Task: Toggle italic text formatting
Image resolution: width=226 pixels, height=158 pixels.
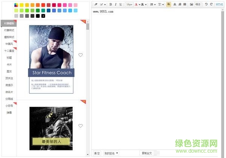Action: click(x=116, y=5)
